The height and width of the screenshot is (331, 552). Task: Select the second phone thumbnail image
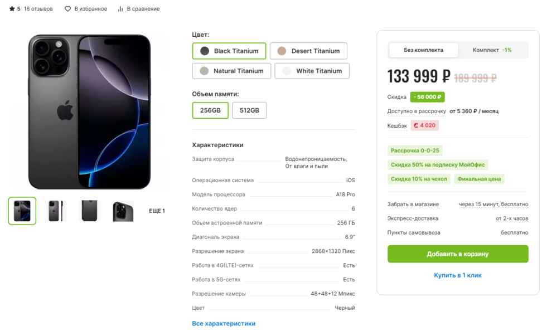[56, 211]
